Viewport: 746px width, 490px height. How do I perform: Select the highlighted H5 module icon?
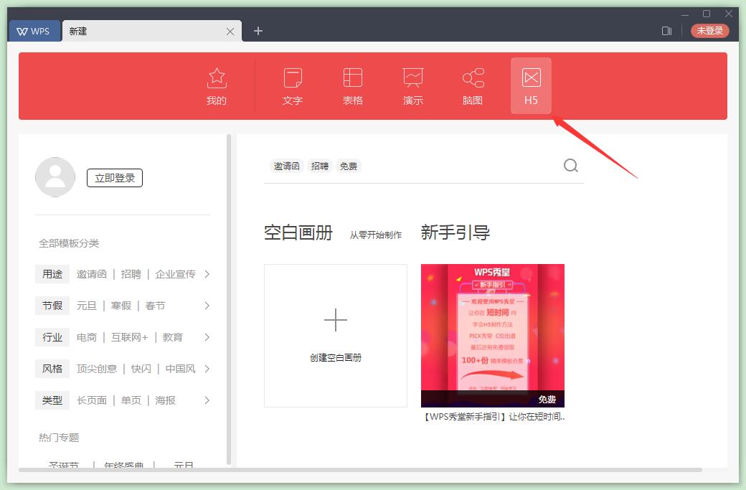point(531,86)
